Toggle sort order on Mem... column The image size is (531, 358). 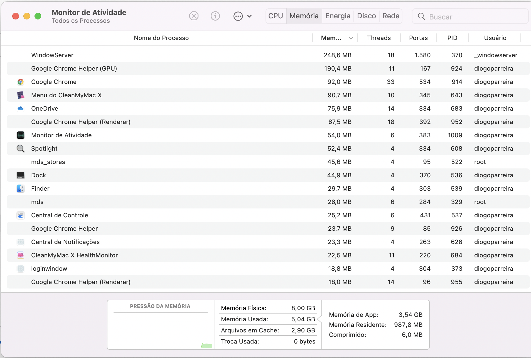coord(335,38)
